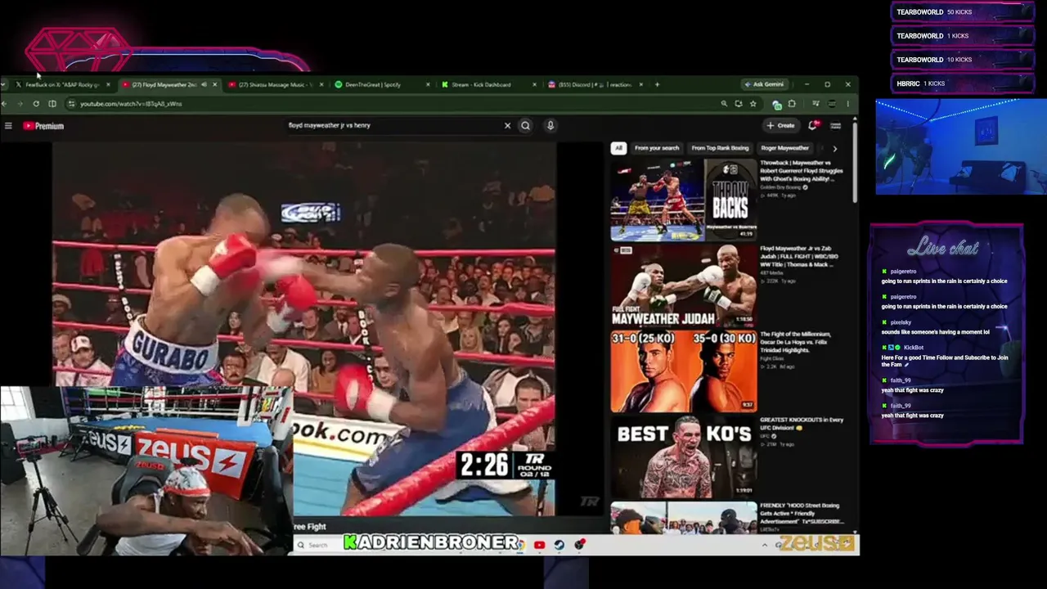Close the Shiatsu Massage Music tab
Image resolution: width=1047 pixels, height=589 pixels.
[321, 84]
